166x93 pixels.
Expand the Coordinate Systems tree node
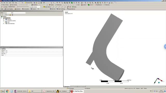pyautogui.click(x=4, y=21)
